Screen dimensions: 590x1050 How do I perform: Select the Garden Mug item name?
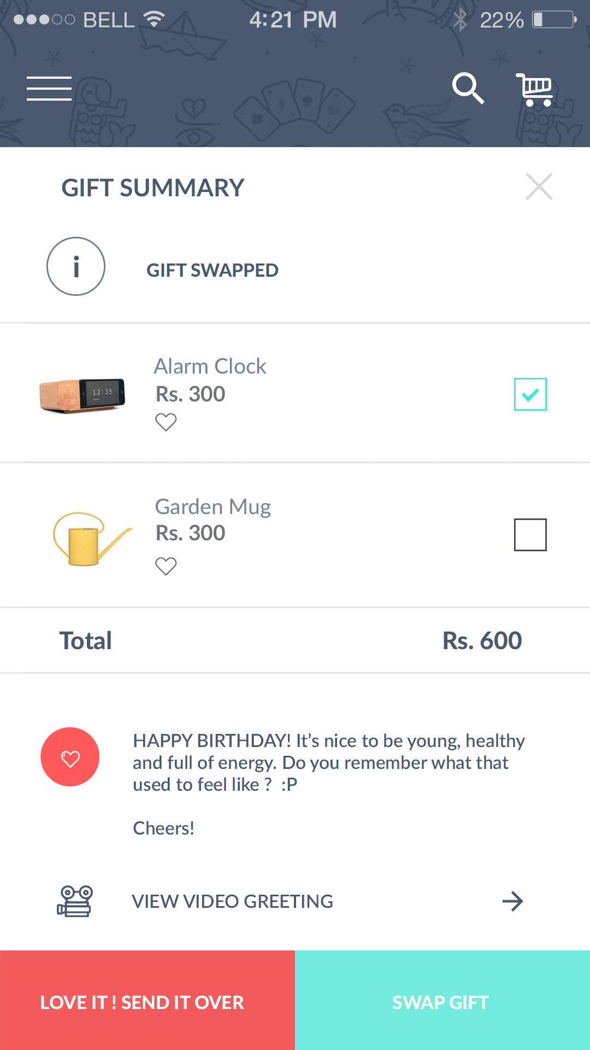coord(213,507)
